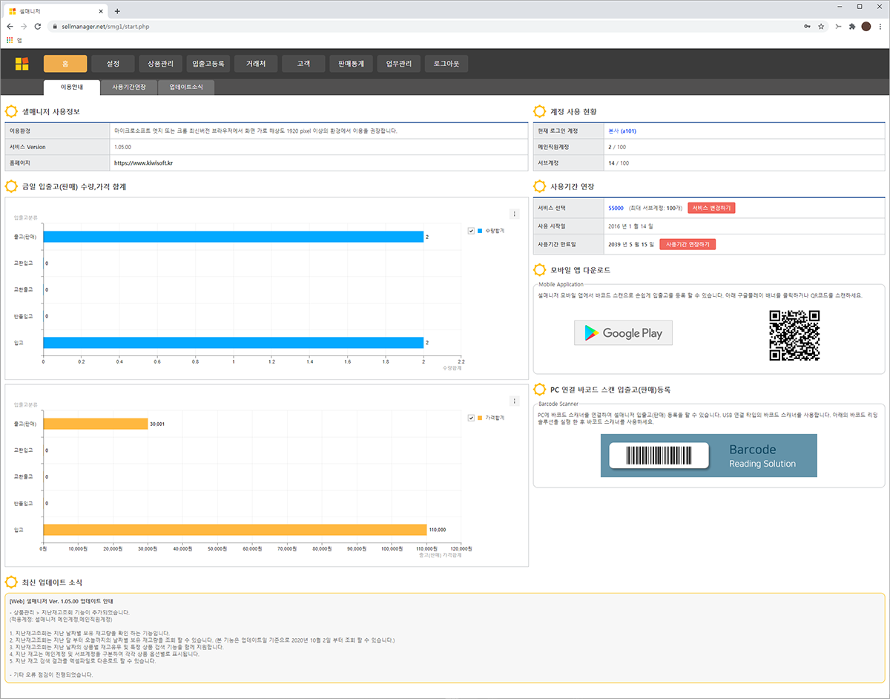
Task: Click the SellManager logo icon
Action: coord(22,64)
